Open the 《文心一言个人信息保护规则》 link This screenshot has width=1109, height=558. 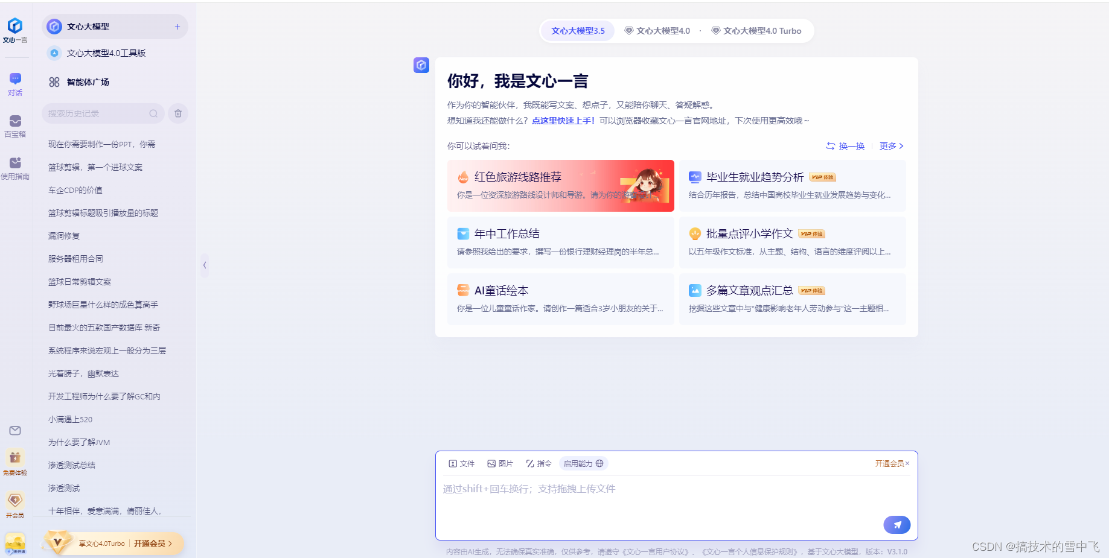click(x=749, y=551)
